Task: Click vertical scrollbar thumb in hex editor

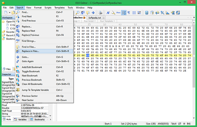Action: pyautogui.click(x=194, y=56)
